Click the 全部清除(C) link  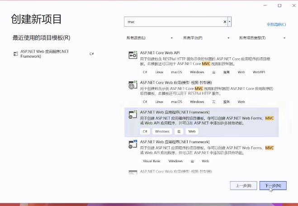[x=276, y=24]
